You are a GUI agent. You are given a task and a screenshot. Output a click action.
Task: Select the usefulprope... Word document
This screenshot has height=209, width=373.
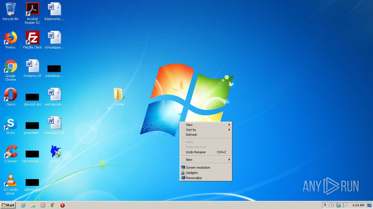(x=54, y=97)
